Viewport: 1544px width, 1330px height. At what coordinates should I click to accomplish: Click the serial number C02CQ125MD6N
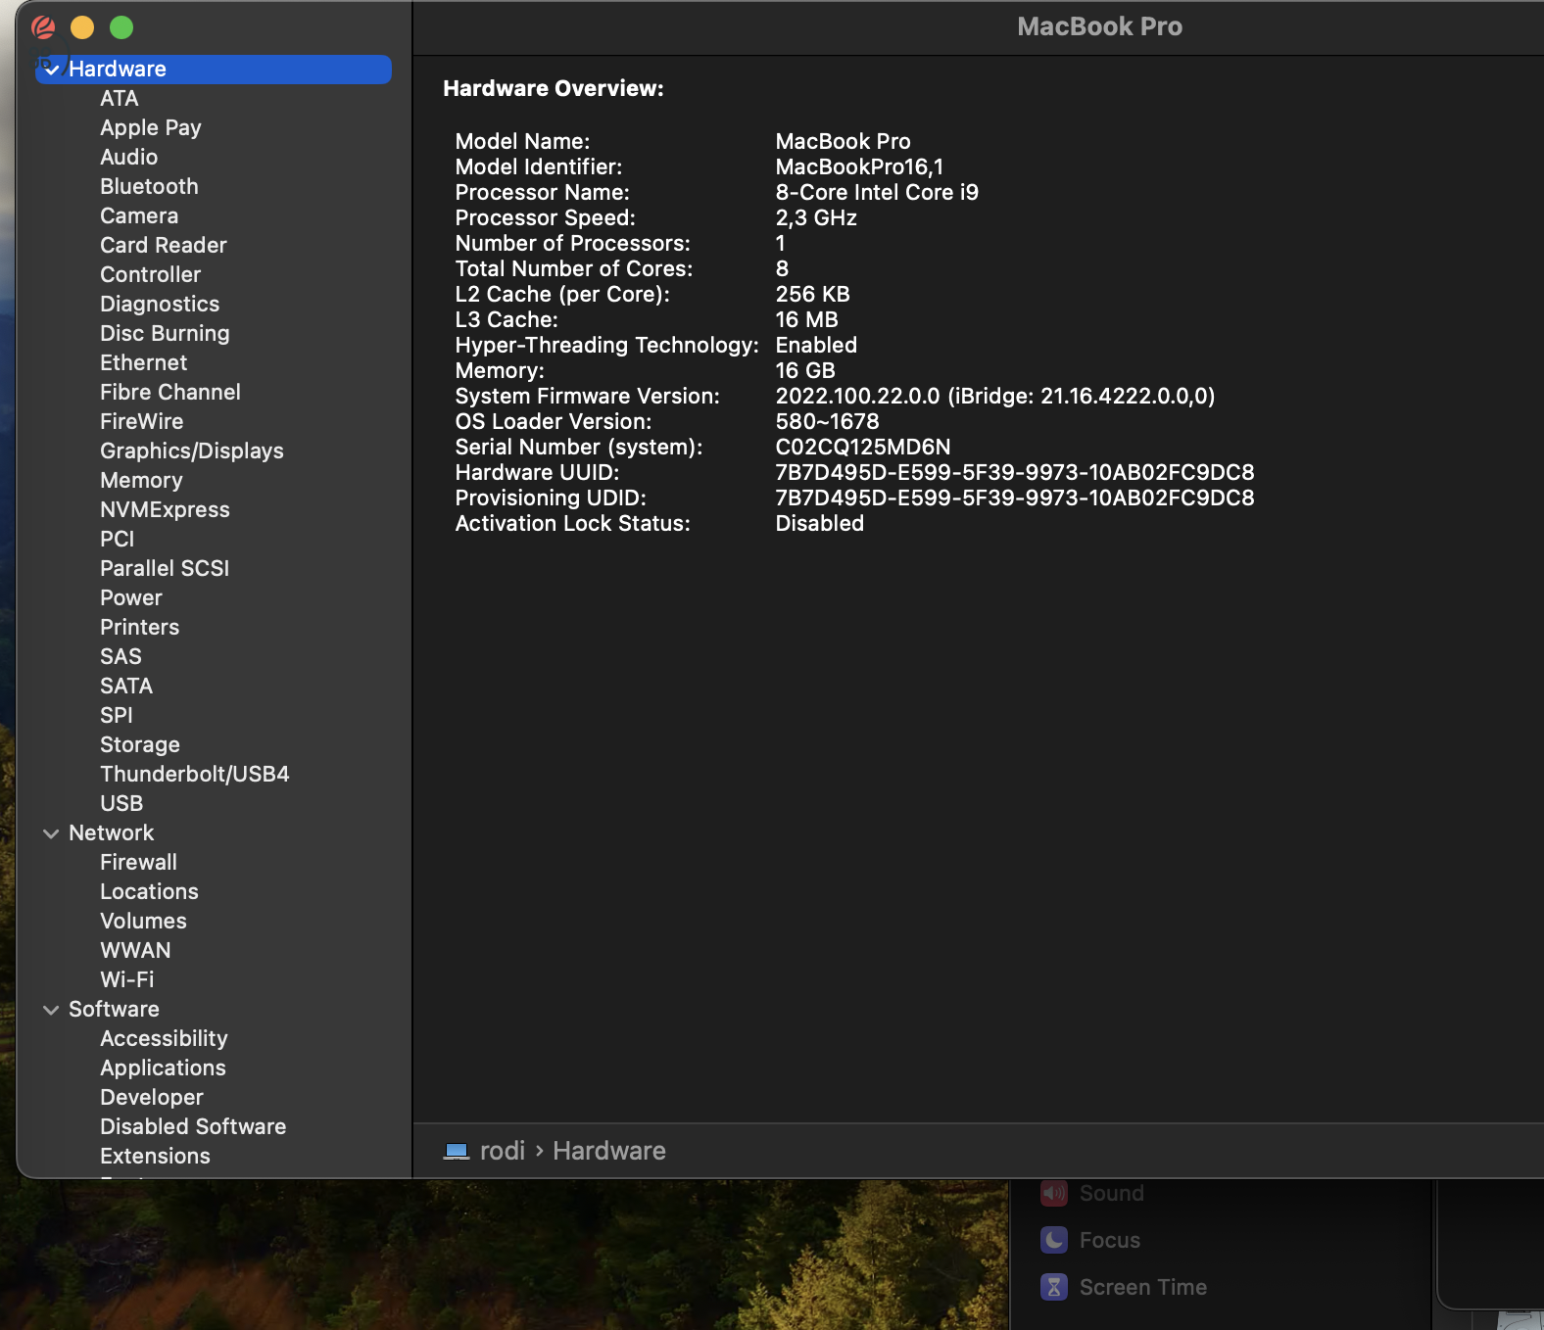[x=863, y=447]
